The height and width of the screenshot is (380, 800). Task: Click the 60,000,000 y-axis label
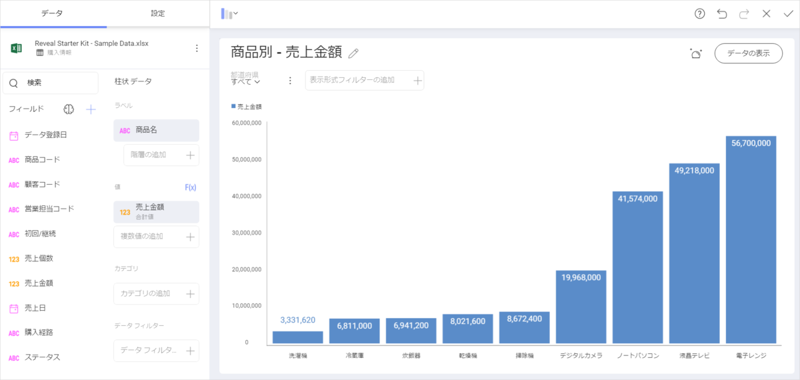pyautogui.click(x=246, y=123)
